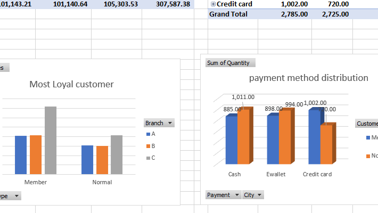Click the Member category axis label

tap(36, 182)
